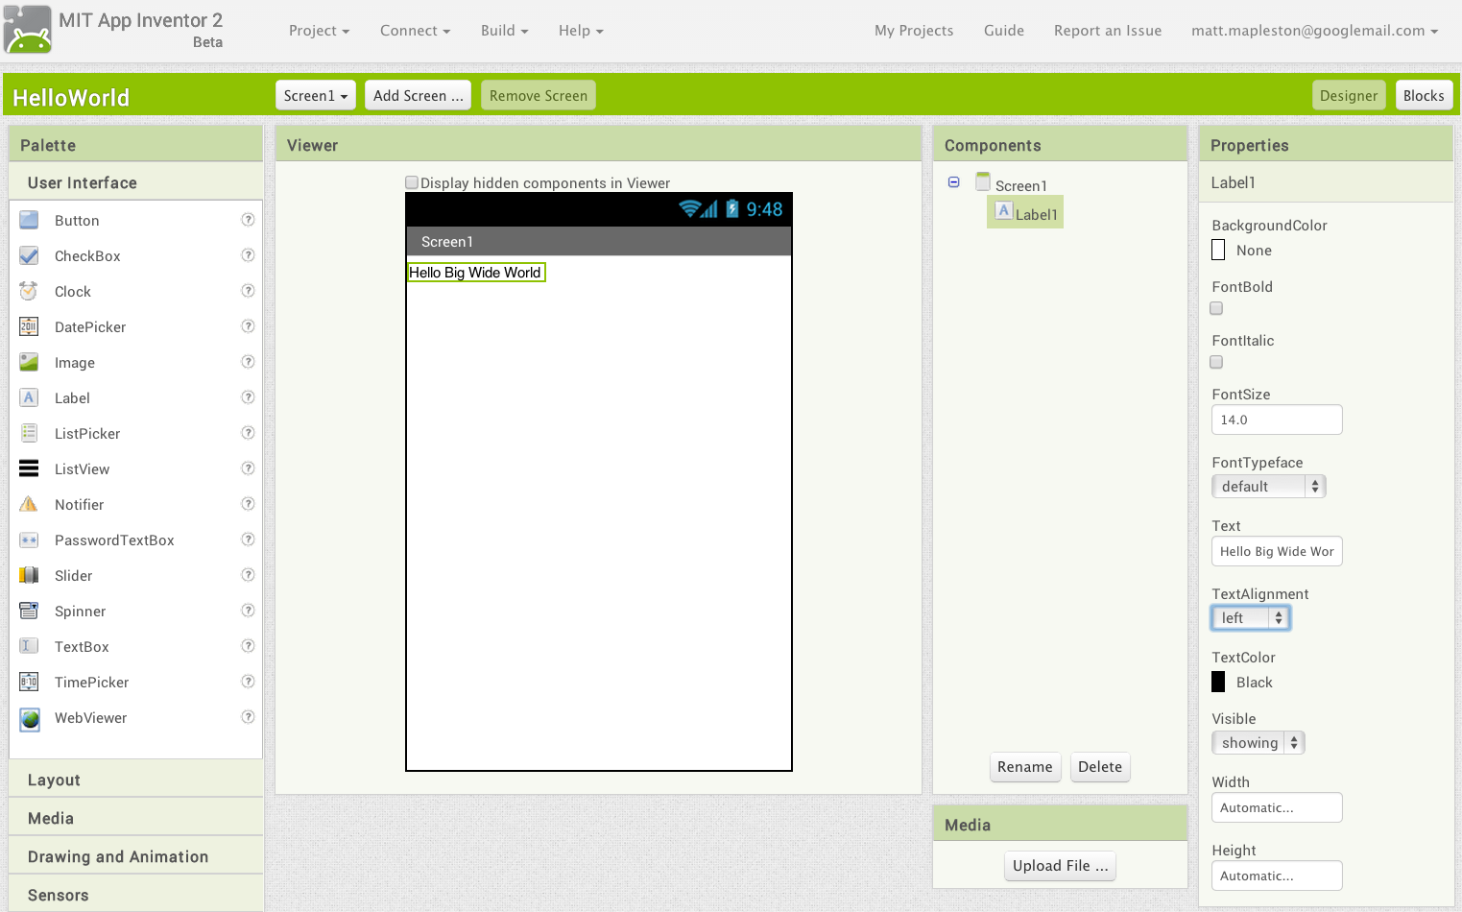This screenshot has height=912, width=1462.
Task: Click Upload File in Media panel
Action: [1061, 866]
